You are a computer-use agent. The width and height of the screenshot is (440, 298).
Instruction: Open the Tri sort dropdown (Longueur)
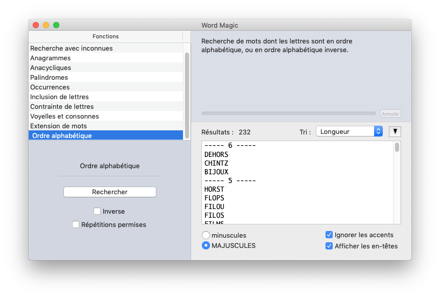pyautogui.click(x=349, y=131)
